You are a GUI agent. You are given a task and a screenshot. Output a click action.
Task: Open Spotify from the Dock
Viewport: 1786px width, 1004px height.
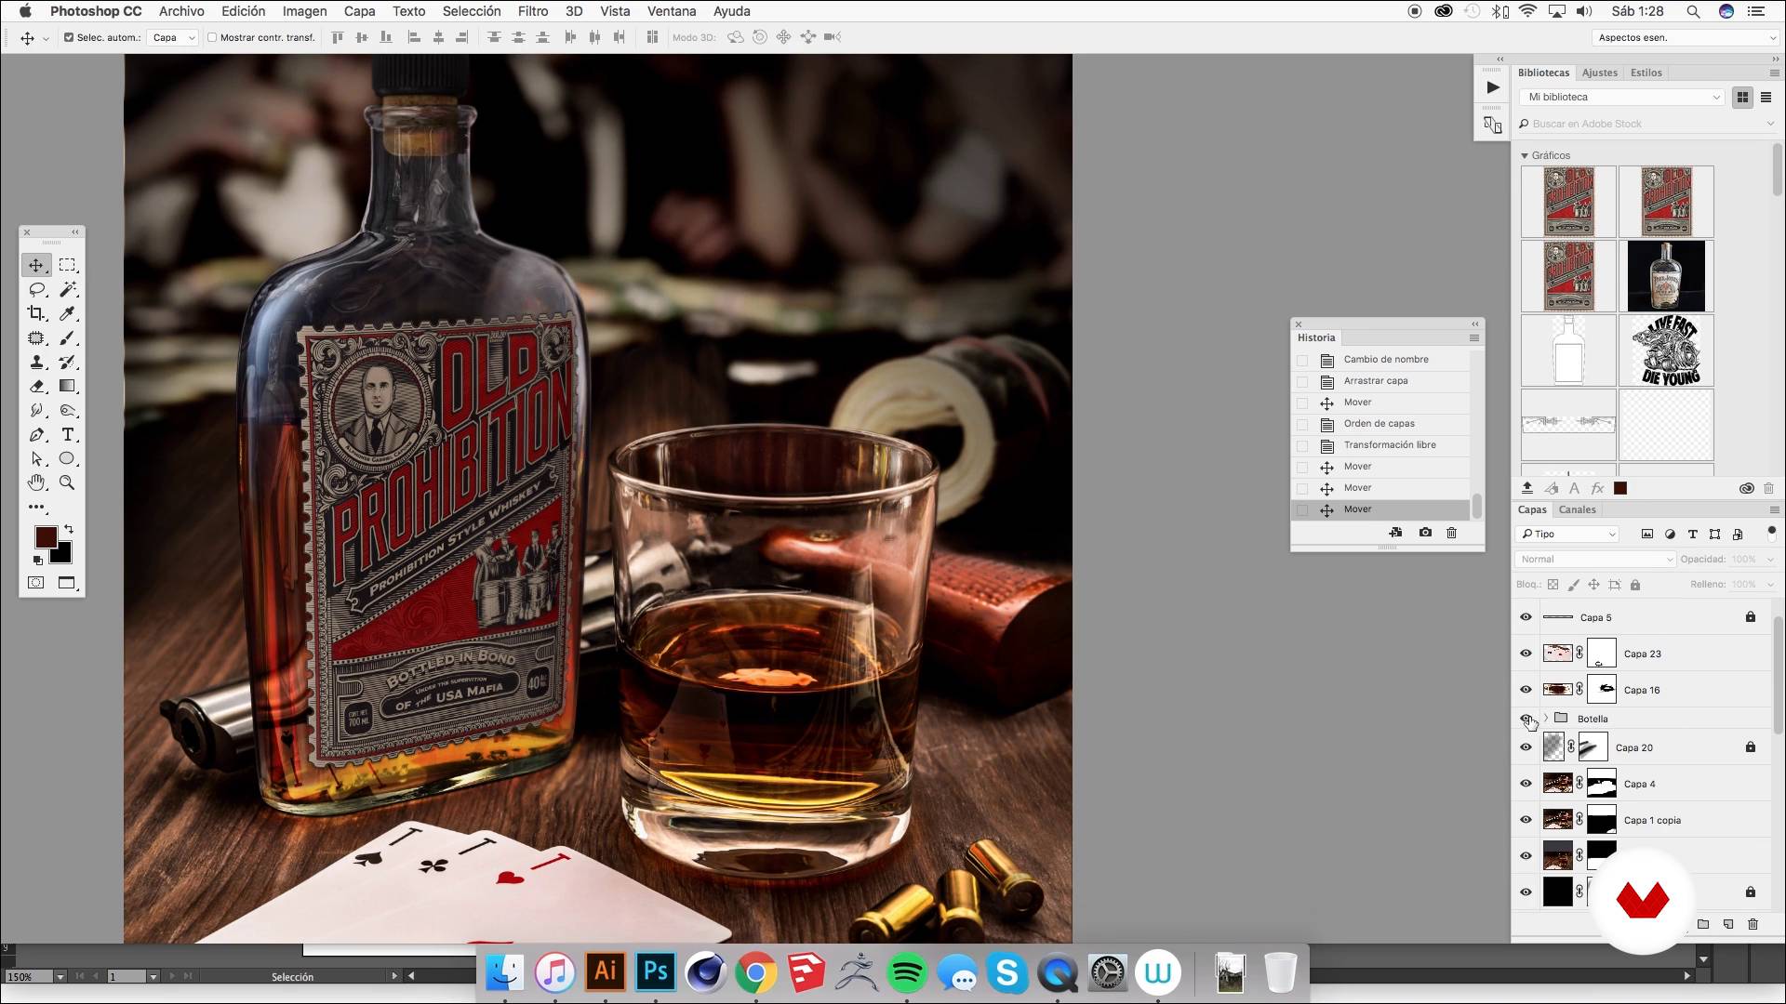tap(907, 973)
